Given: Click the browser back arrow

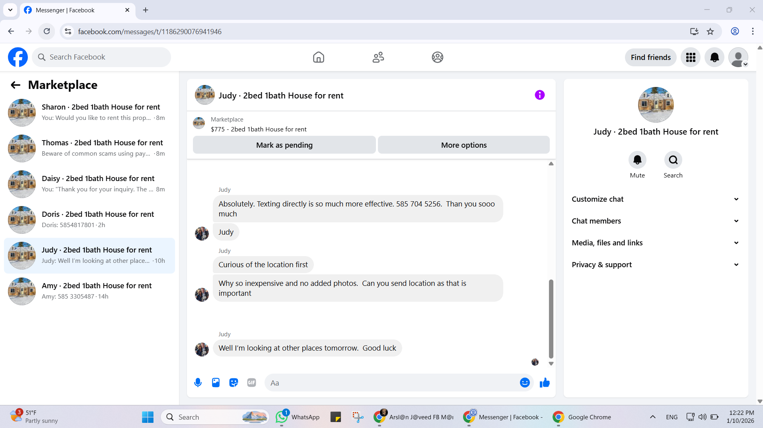Looking at the screenshot, I should coord(11,31).
